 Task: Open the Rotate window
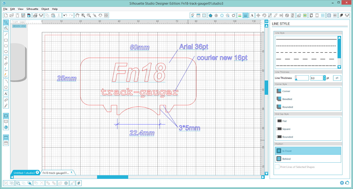264,15
